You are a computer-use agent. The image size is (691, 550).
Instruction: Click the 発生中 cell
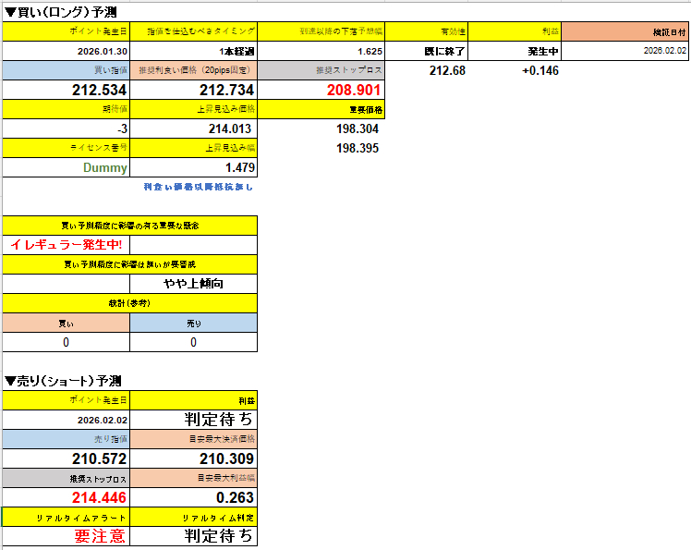coord(515,51)
